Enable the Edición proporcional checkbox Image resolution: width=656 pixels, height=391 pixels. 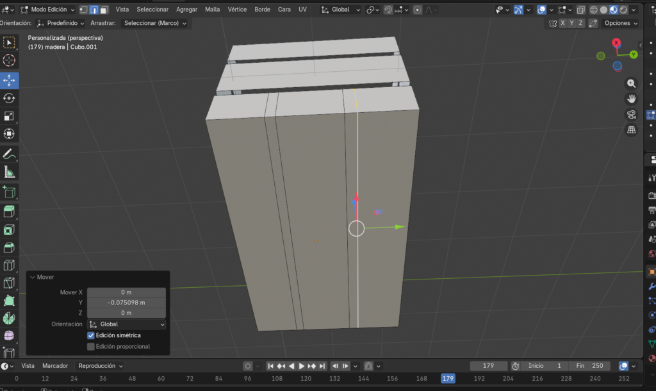[x=91, y=347]
